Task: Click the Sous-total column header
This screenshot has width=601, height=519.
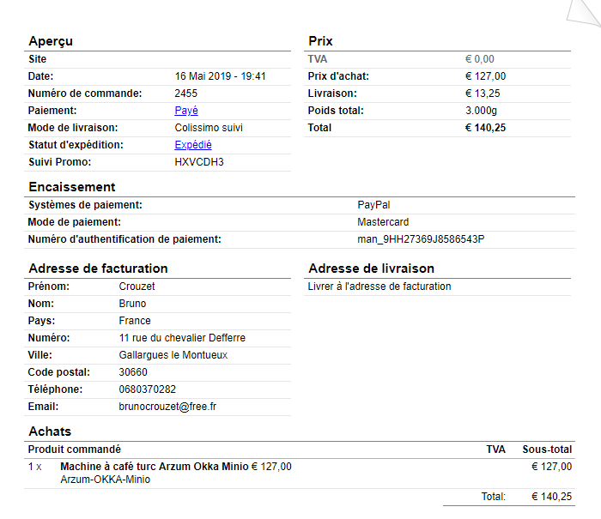Action: [x=547, y=450]
